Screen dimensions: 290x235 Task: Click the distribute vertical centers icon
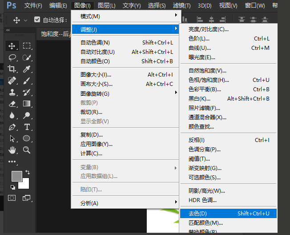253,19
